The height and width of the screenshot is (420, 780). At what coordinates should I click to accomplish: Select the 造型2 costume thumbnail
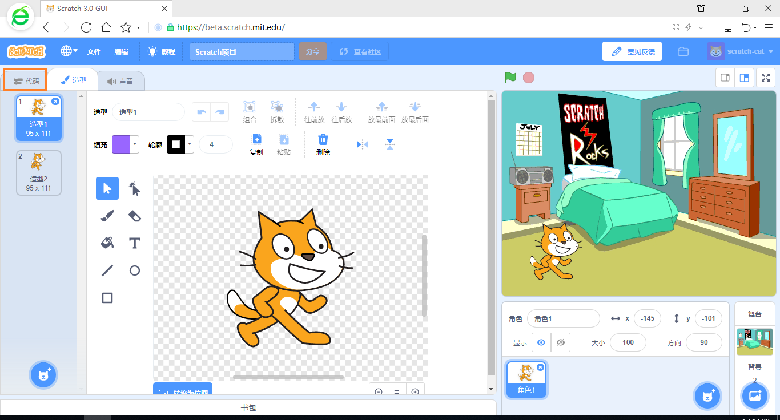pyautogui.click(x=39, y=172)
